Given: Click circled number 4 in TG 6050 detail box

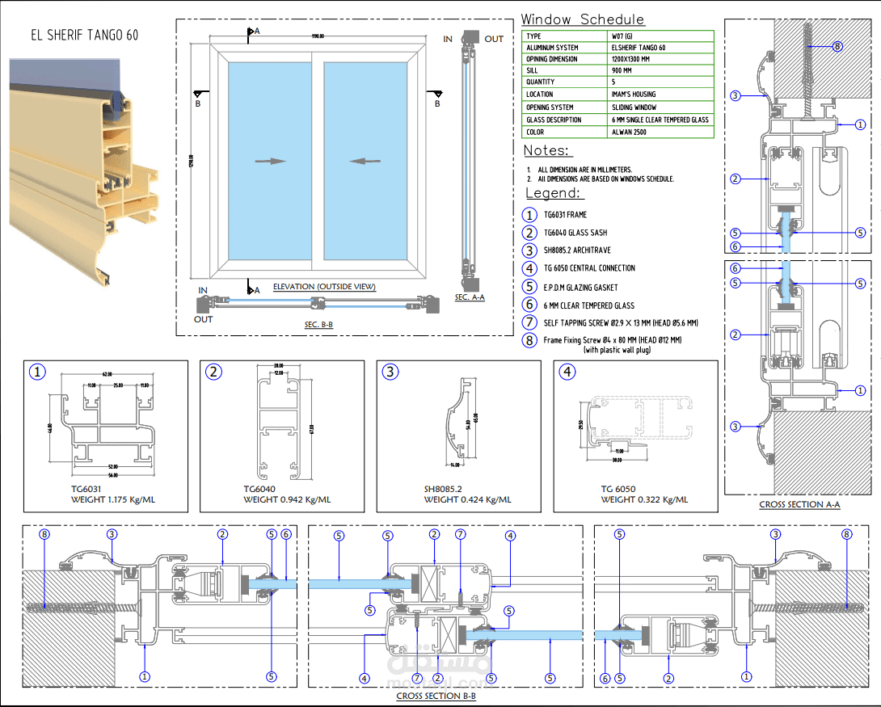Looking at the screenshot, I should point(567,372).
